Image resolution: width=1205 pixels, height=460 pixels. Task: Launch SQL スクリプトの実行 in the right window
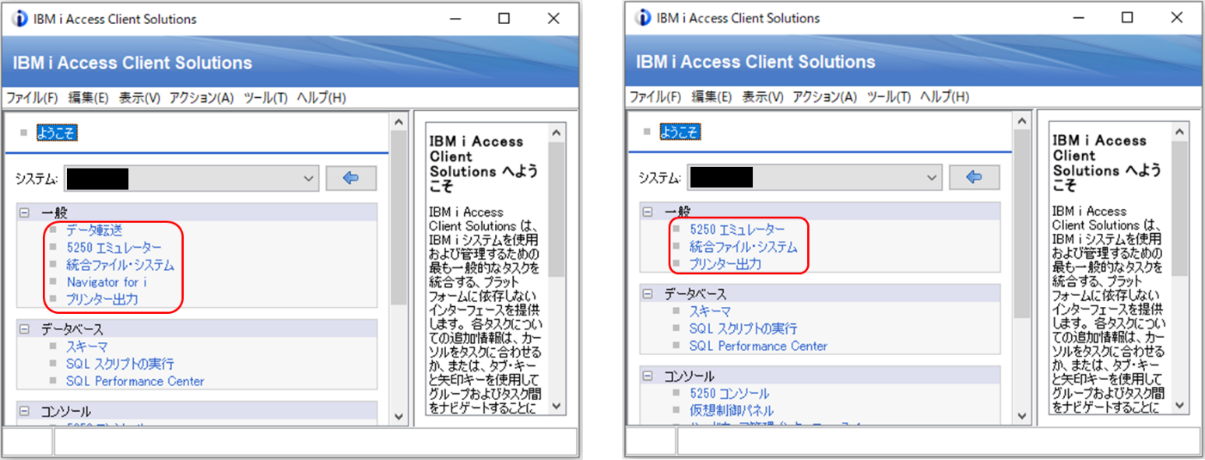tap(743, 329)
